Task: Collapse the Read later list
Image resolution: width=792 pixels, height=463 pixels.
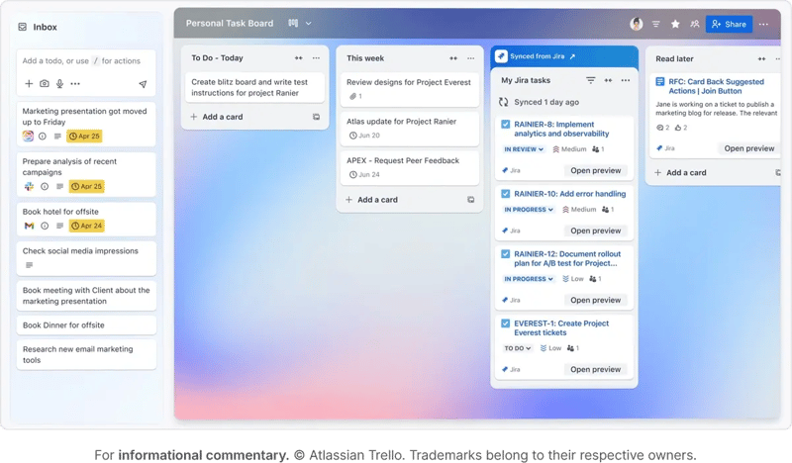Action: [761, 59]
